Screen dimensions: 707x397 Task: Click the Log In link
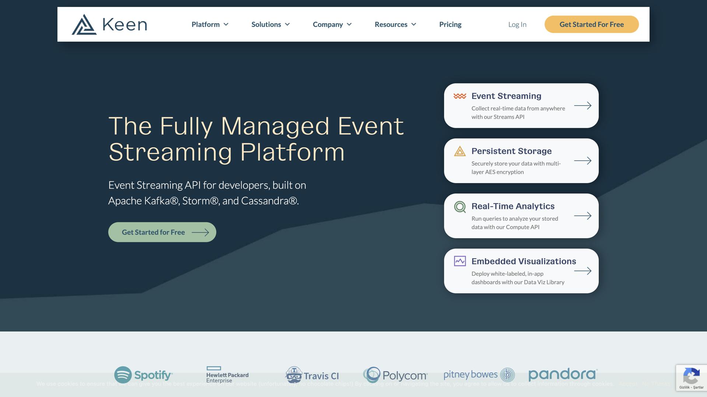(517, 25)
